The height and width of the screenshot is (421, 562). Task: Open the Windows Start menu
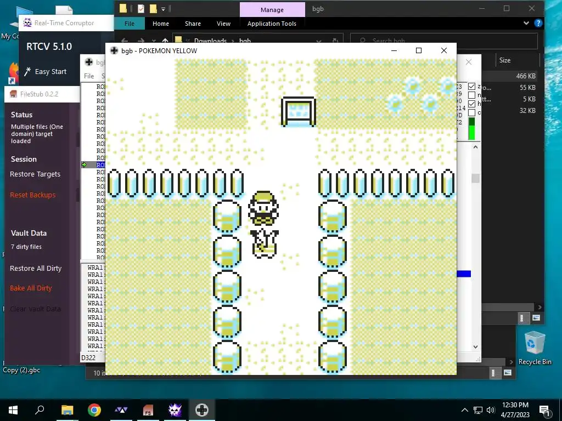click(x=13, y=410)
